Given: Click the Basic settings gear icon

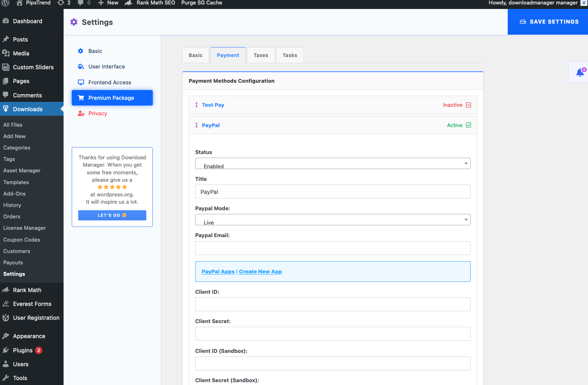Looking at the screenshot, I should point(81,51).
